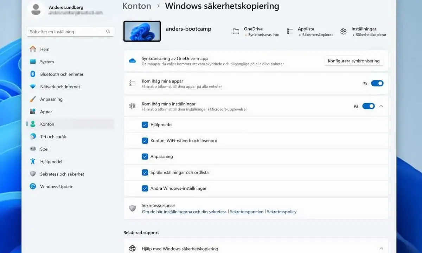Click the anders-bootcamp device wallpaper thumbnail

142,31
